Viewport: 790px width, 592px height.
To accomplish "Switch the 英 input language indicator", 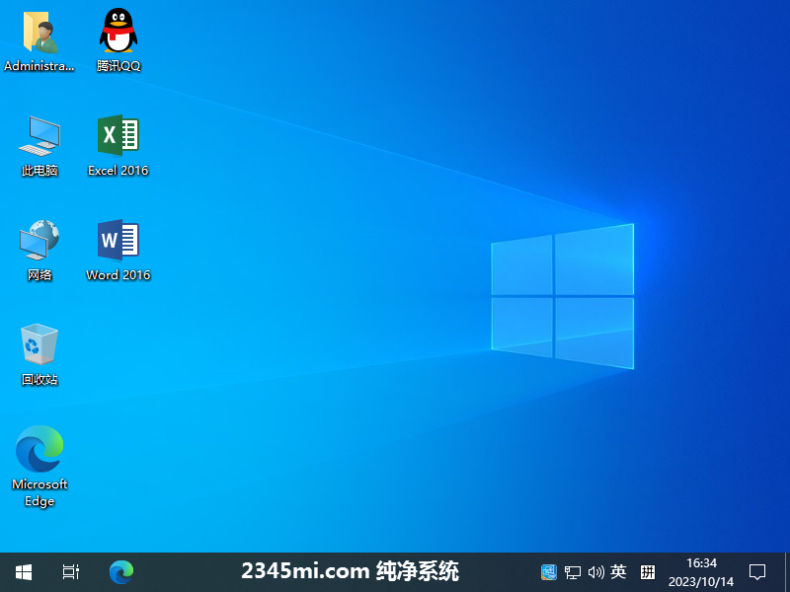I will (618, 572).
